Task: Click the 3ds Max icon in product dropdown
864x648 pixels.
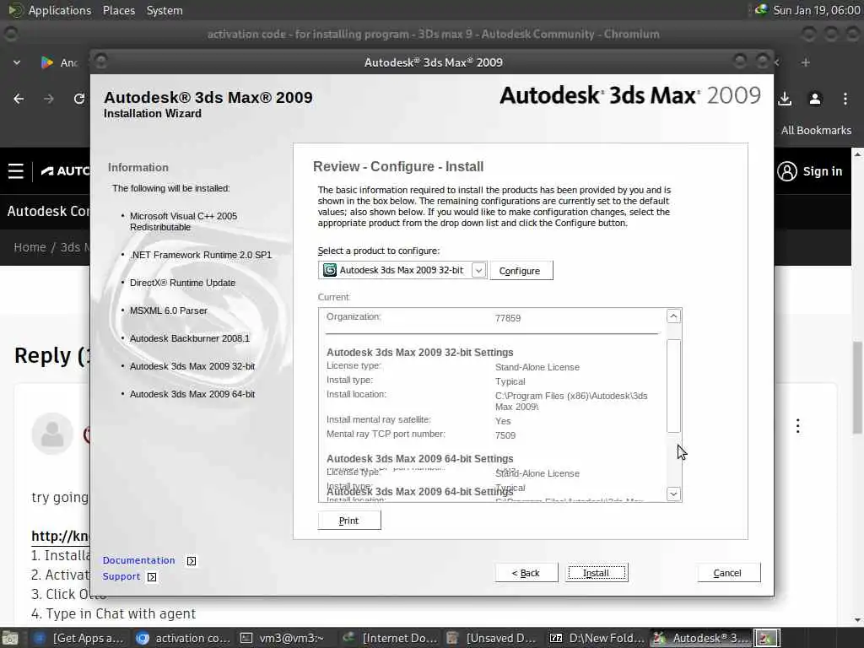Action: click(330, 270)
